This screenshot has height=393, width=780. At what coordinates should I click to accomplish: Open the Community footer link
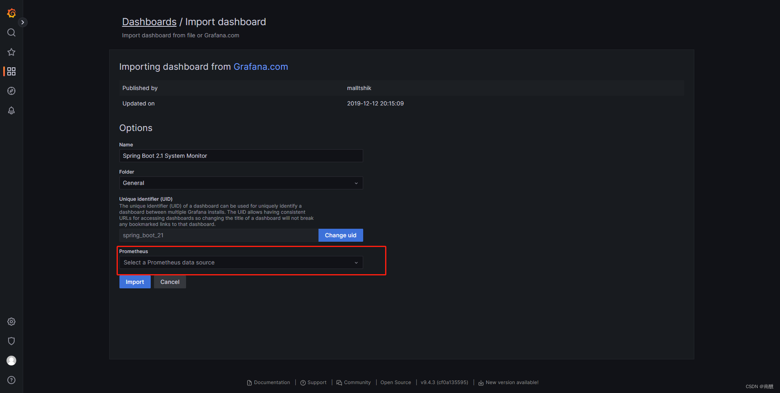tap(353, 382)
